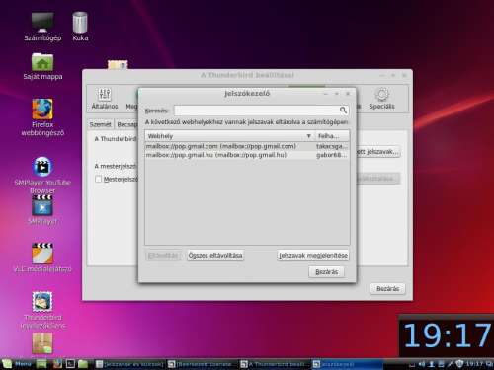
Task: Select the mailbox://pop.gmail.com row
Action: pyautogui.click(x=247, y=146)
